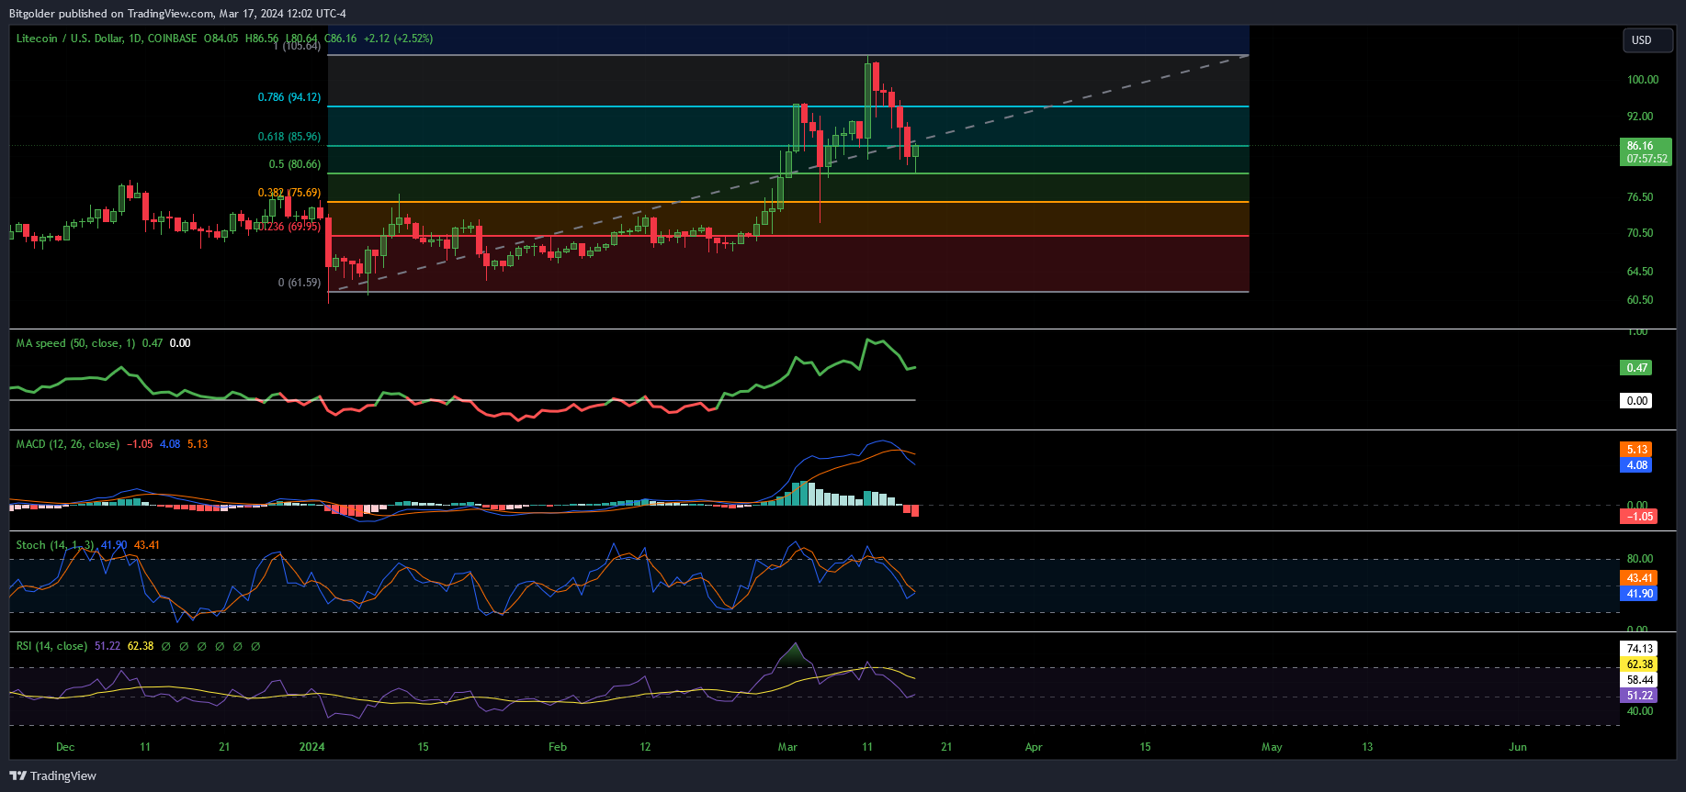Click the Dec label on time axis
Image resolution: width=1686 pixels, height=792 pixels.
[x=65, y=747]
